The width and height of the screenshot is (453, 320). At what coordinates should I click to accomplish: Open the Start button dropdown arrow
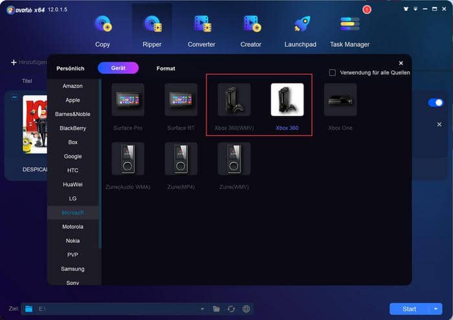tap(436, 309)
